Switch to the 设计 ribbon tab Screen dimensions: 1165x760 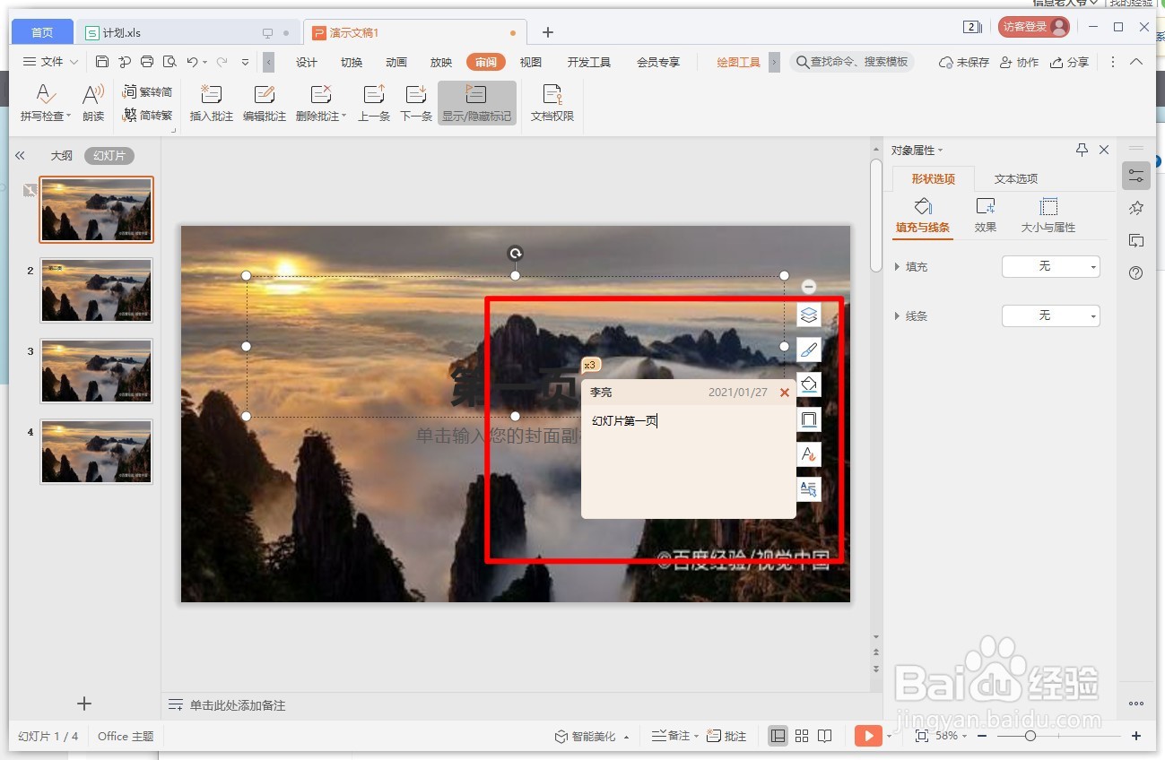[307, 62]
